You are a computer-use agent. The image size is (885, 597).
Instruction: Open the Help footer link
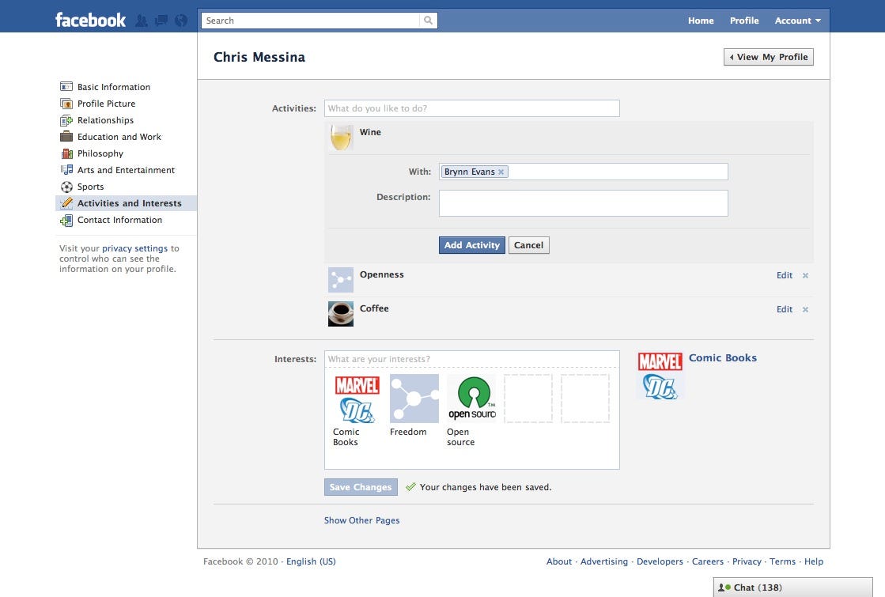[814, 561]
